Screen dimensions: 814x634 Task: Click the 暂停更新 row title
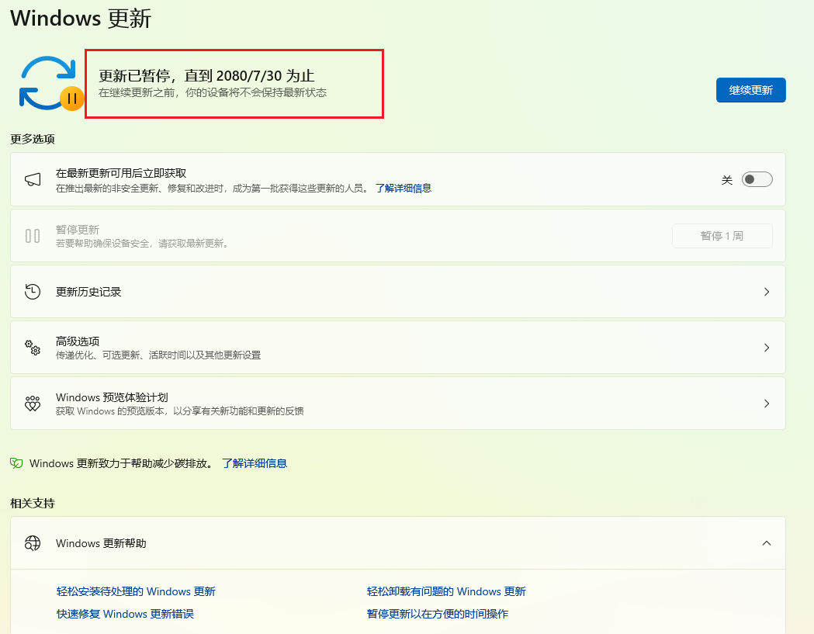(78, 230)
